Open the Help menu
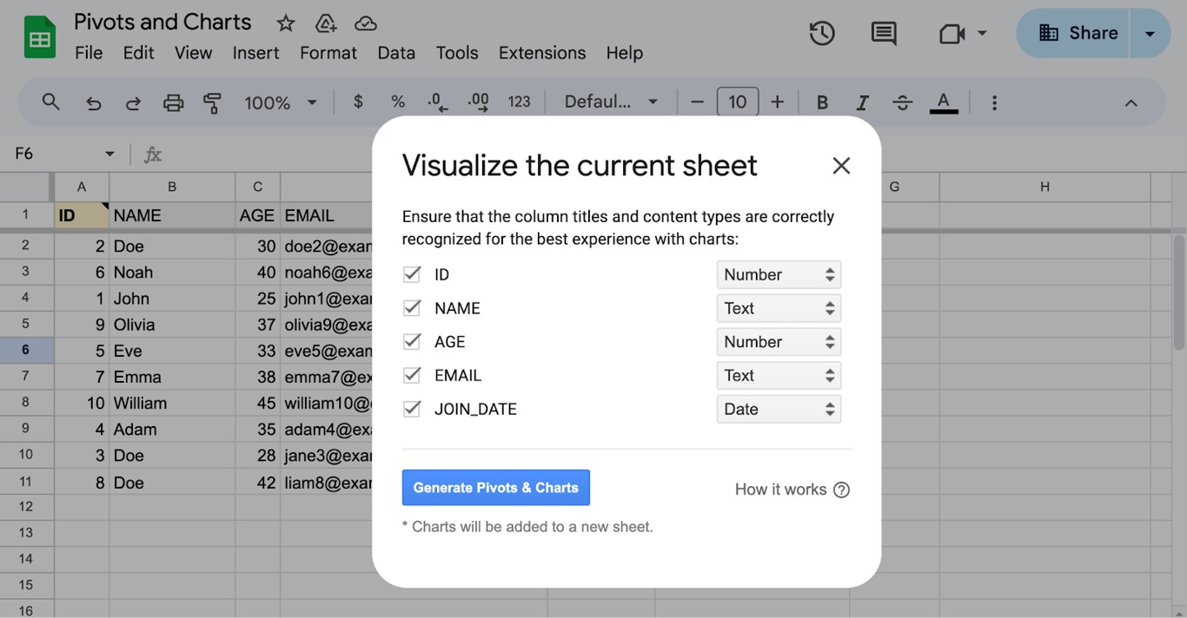 click(624, 53)
